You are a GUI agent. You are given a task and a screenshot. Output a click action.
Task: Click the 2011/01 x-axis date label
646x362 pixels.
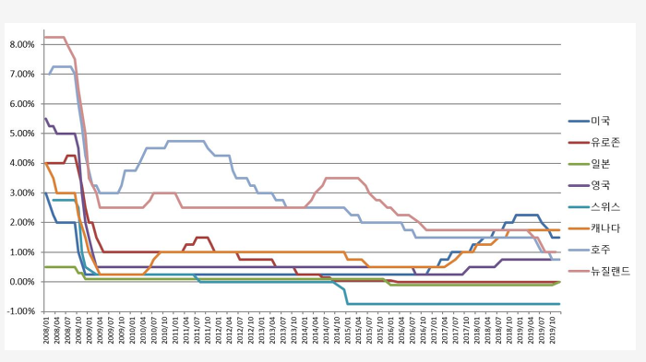point(175,330)
